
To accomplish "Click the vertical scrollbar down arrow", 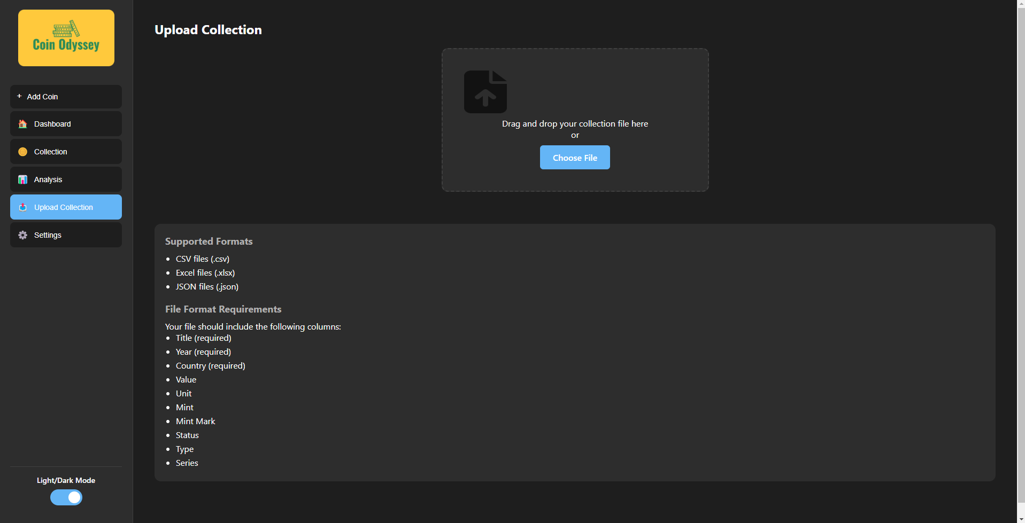I will 1021,519.
